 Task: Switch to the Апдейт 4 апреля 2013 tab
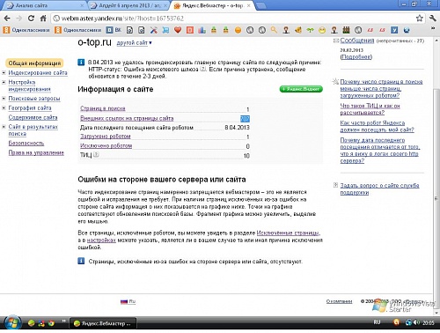(129, 5)
